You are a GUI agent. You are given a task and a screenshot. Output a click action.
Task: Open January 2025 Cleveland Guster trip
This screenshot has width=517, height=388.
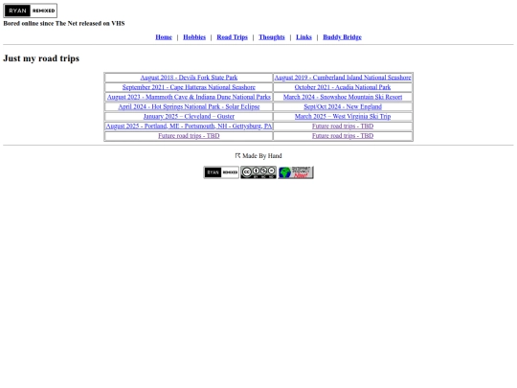pyautogui.click(x=189, y=117)
